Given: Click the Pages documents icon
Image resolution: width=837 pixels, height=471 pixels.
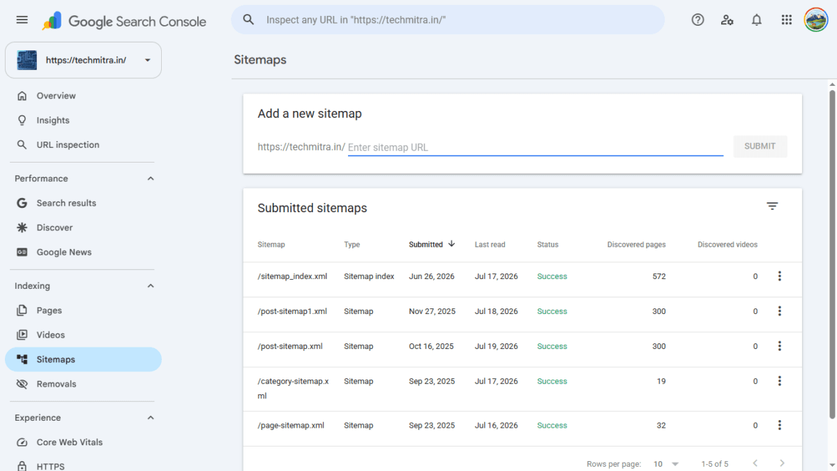Looking at the screenshot, I should coord(22,311).
